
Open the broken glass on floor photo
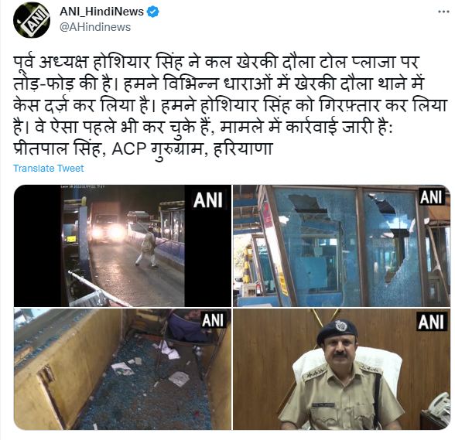click(x=122, y=369)
